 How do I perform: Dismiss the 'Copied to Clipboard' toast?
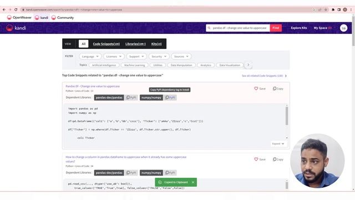coord(193,182)
